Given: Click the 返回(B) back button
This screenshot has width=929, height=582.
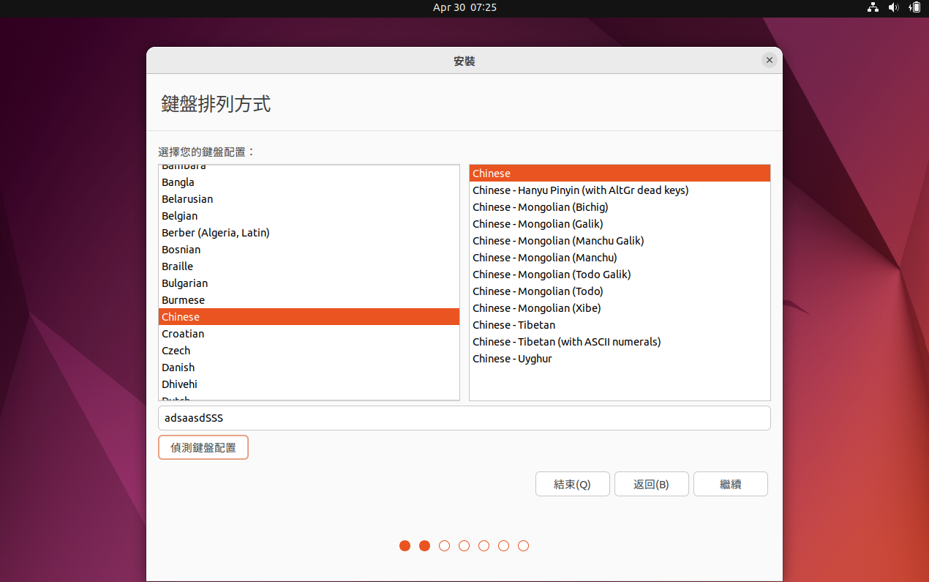Looking at the screenshot, I should click(652, 484).
